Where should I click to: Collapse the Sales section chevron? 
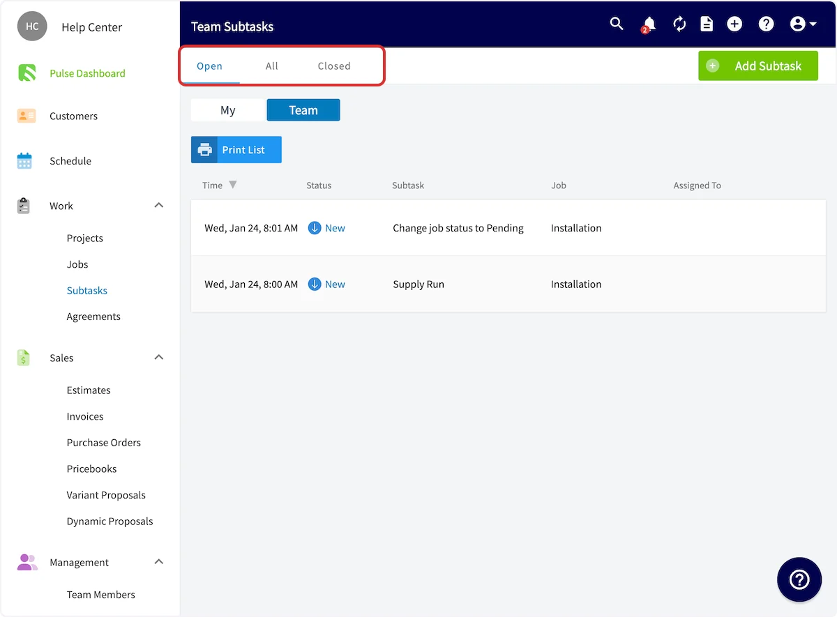[159, 358]
